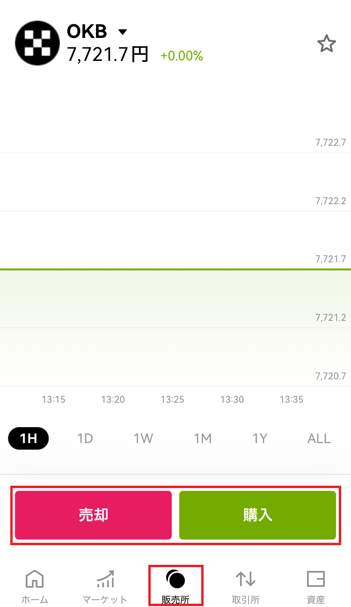Image resolution: width=351 pixels, height=607 pixels.
Task: Open the マーケット chart icon
Action: point(105,579)
